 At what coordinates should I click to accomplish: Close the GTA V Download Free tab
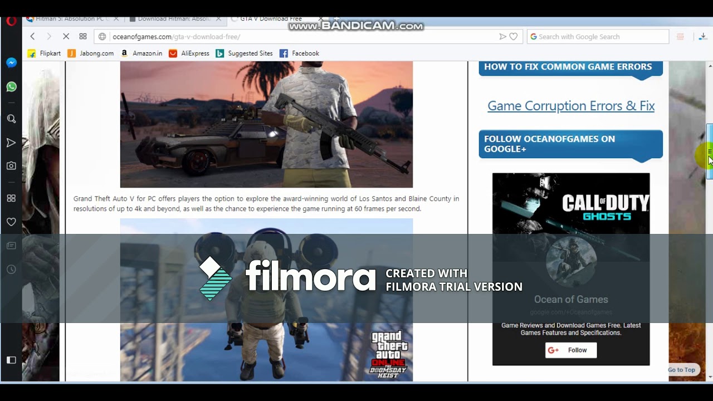pos(321,19)
